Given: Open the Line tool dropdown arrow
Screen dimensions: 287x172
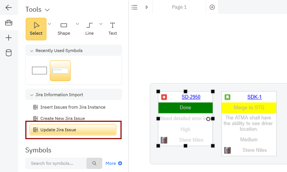Looking at the screenshot, I should (101, 24).
